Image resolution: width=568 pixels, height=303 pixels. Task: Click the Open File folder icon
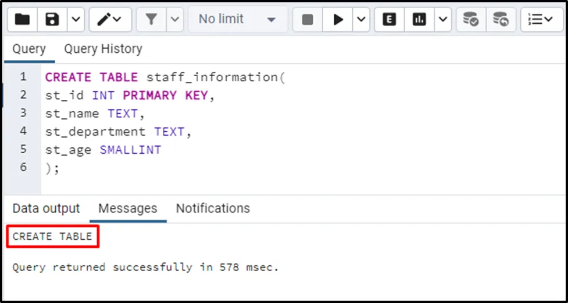point(23,20)
